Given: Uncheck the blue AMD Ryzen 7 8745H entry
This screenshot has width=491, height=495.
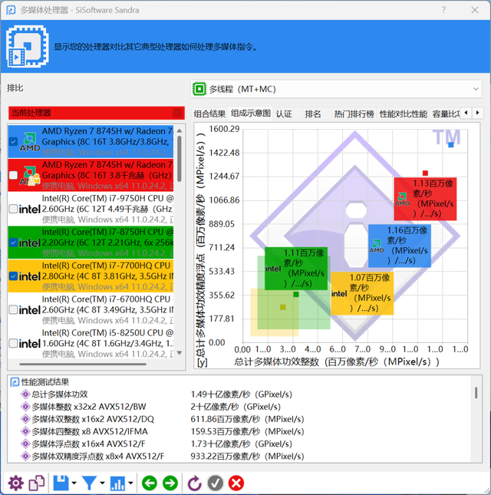Looking at the screenshot, I should 13,141.
